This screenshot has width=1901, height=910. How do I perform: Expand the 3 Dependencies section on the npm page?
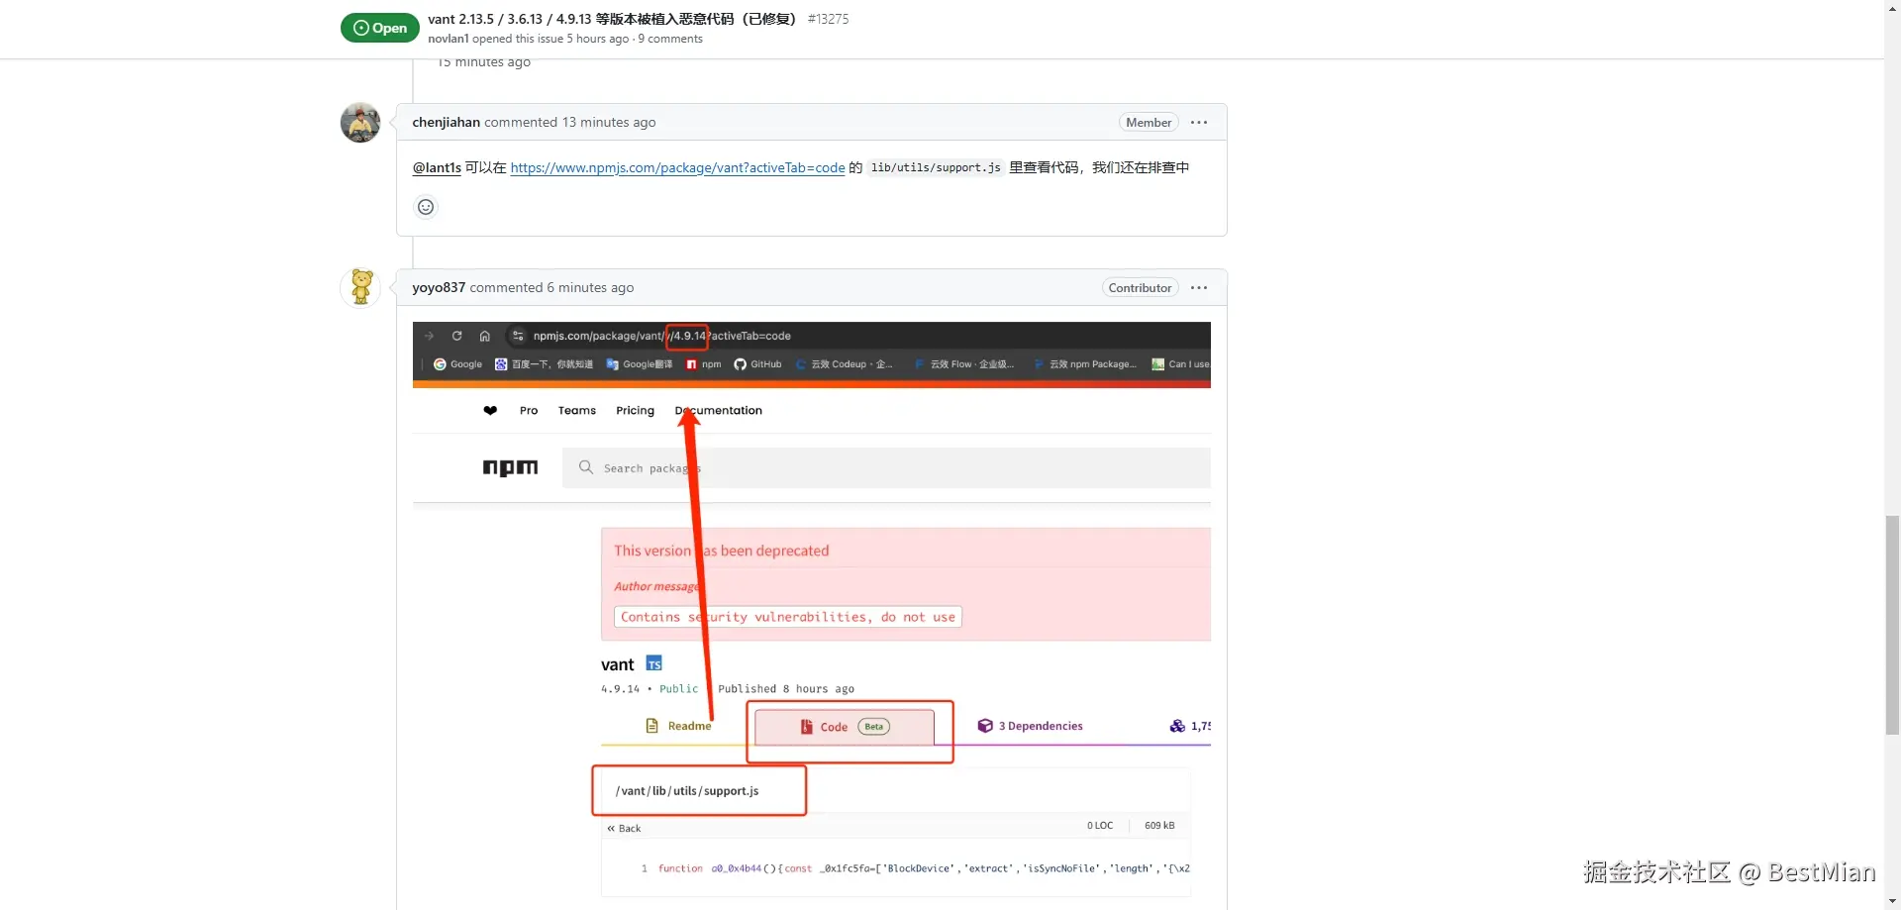click(1040, 725)
